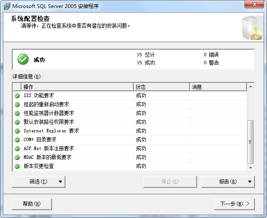Select the ASP.Net 版本注册要求 row
This screenshot has width=267, height=218.
[130, 149]
